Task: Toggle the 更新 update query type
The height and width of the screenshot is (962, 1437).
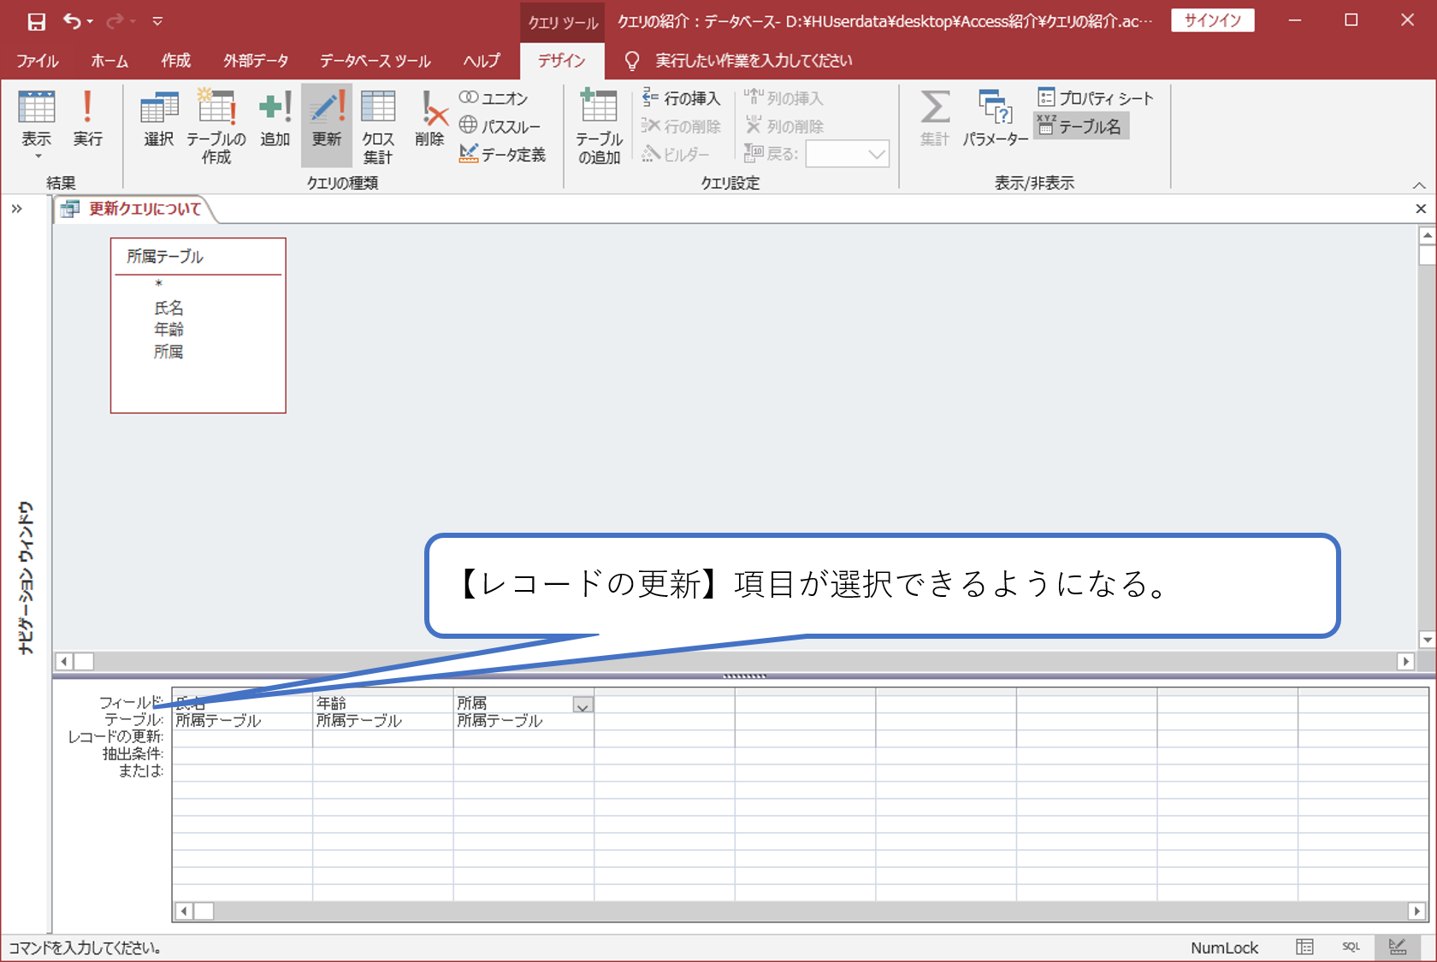Action: click(x=327, y=125)
